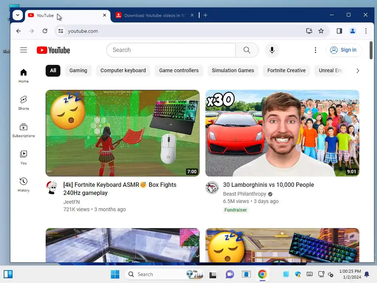Screen dimensions: 377x283
Task: Go back in Chrome
Action: tap(18, 31)
